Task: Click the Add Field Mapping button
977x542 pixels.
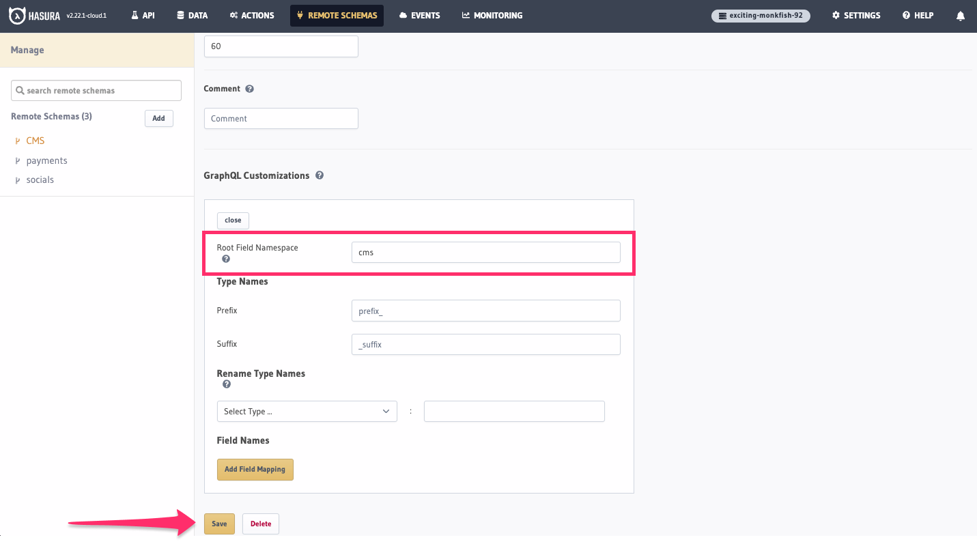Action: point(255,470)
